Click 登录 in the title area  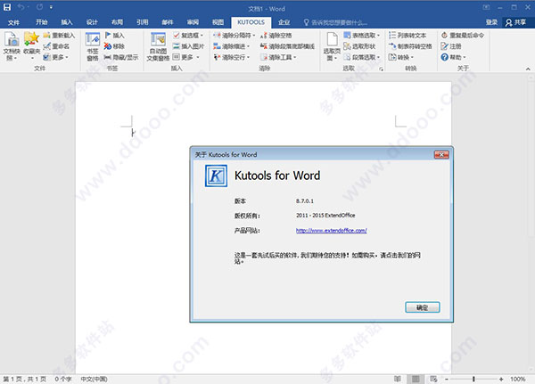pyautogui.click(x=491, y=22)
